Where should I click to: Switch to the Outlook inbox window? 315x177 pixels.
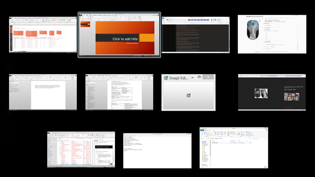[x=81, y=150]
